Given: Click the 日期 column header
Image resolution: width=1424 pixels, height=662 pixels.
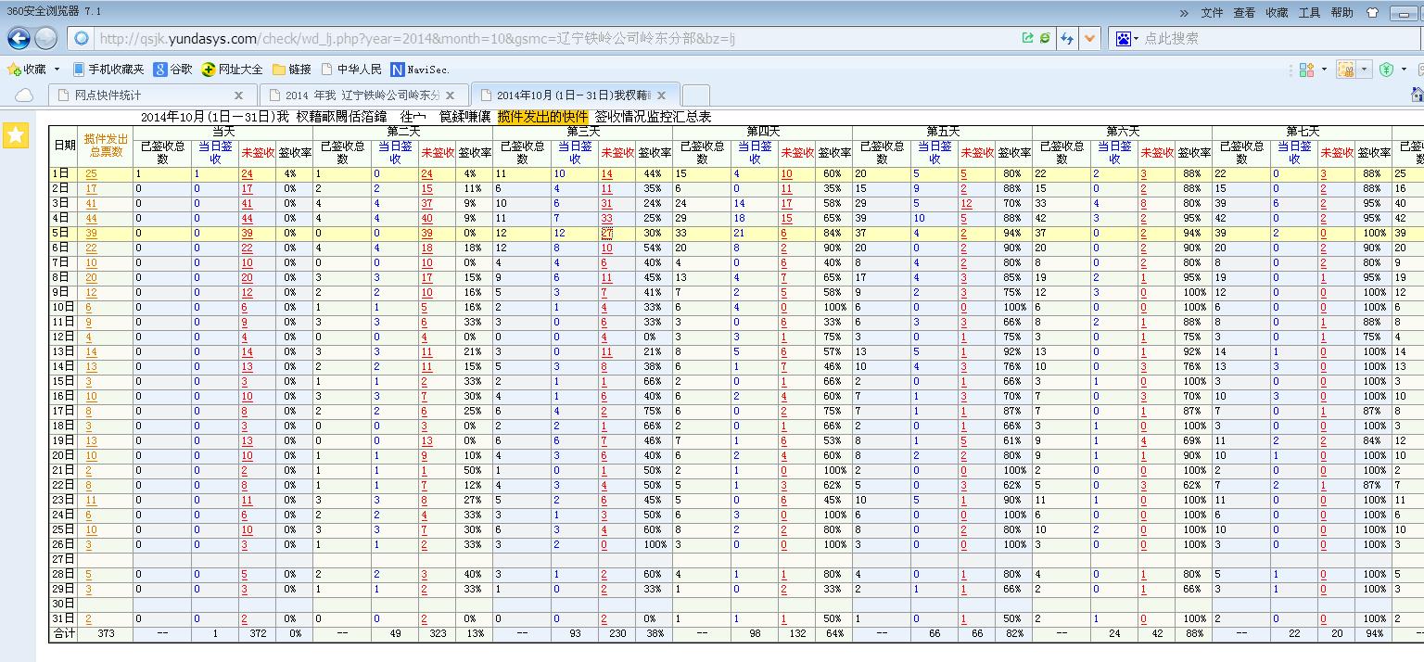Looking at the screenshot, I should coord(65,146).
